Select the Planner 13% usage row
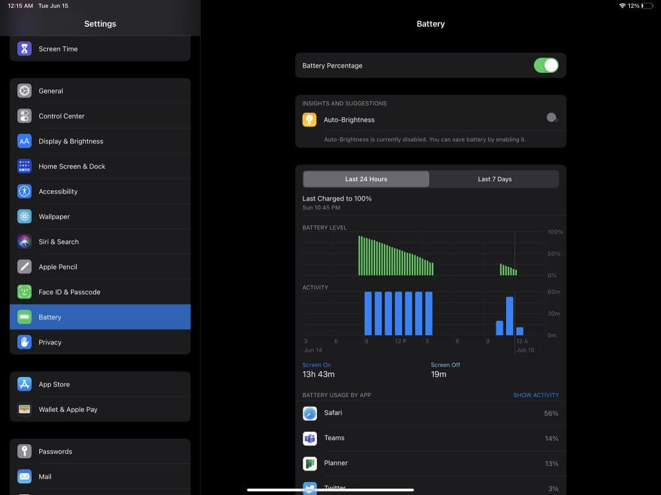This screenshot has height=495, width=661. tap(431, 464)
